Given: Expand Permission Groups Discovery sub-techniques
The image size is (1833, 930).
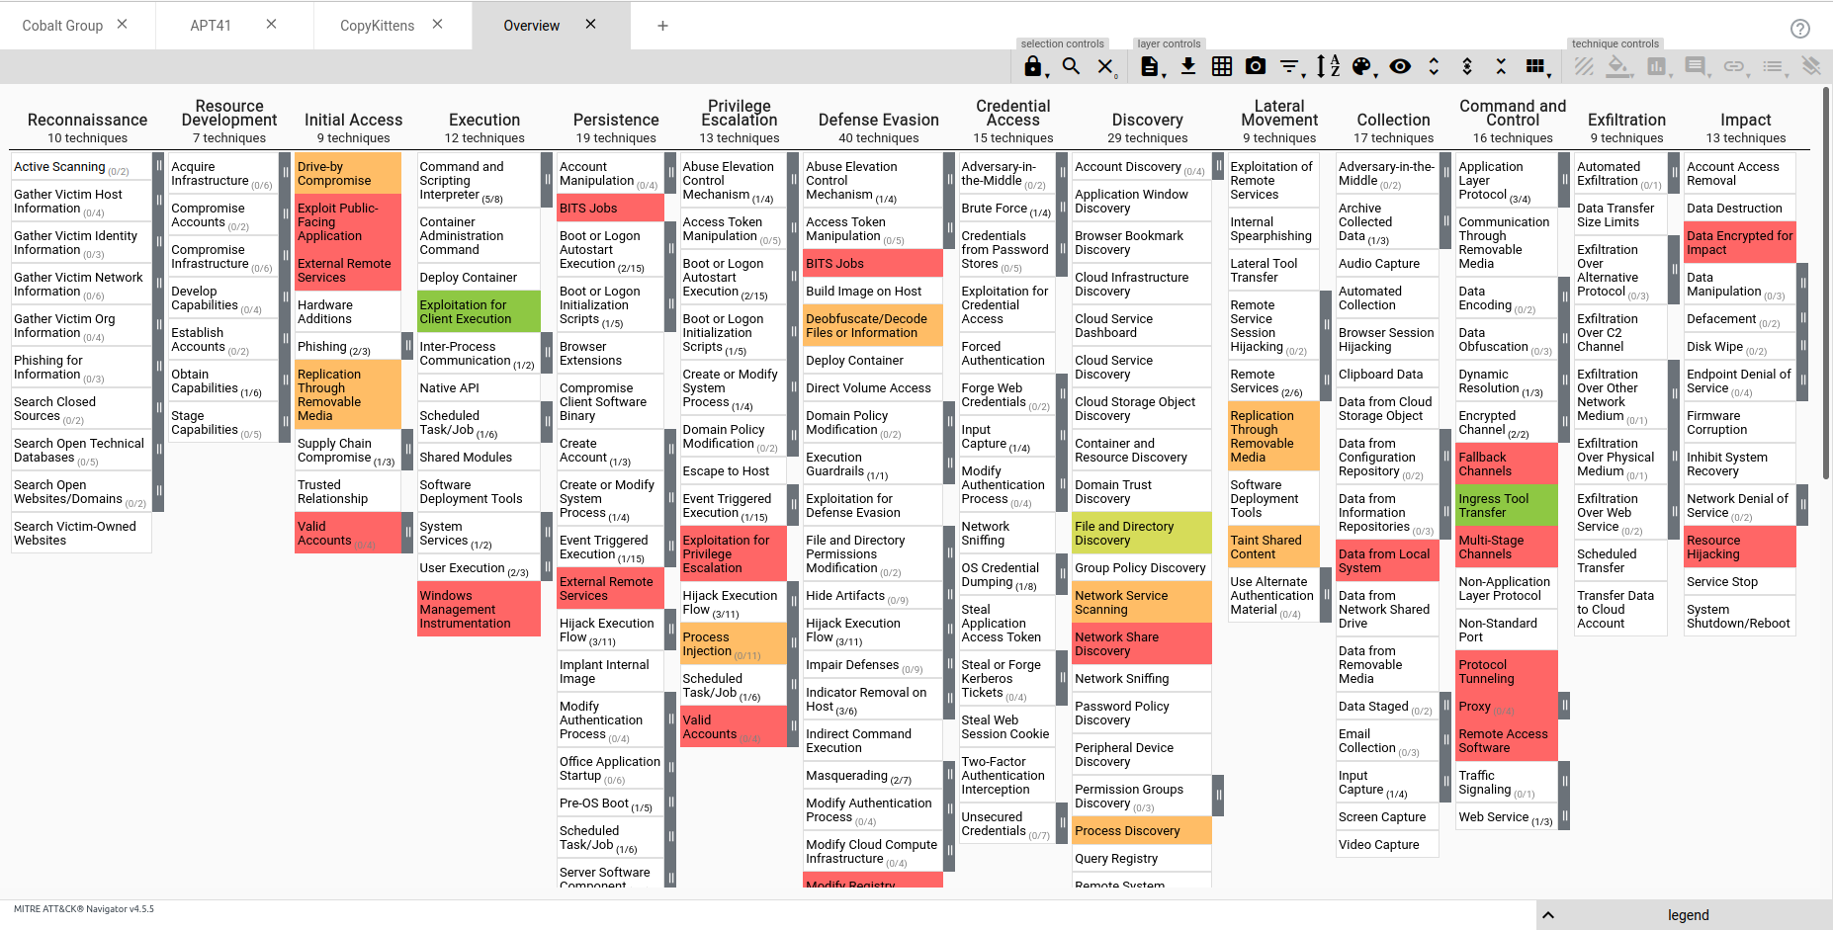Looking at the screenshot, I should [1218, 796].
